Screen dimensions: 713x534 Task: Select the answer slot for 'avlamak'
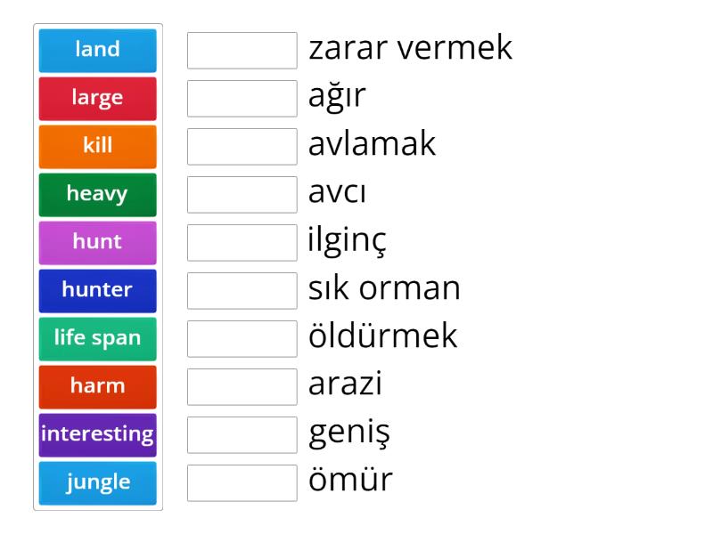[242, 147]
